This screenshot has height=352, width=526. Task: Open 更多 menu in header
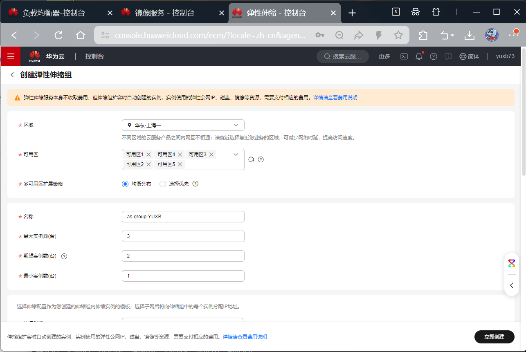(x=384, y=56)
